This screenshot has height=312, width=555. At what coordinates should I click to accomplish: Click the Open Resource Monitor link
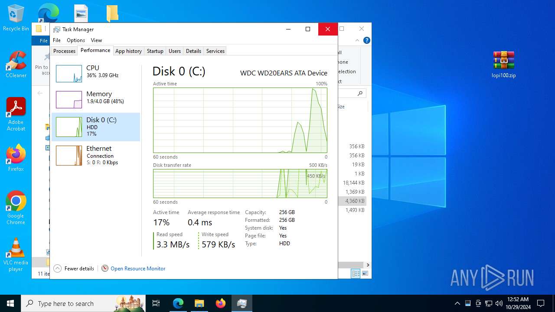click(138, 269)
